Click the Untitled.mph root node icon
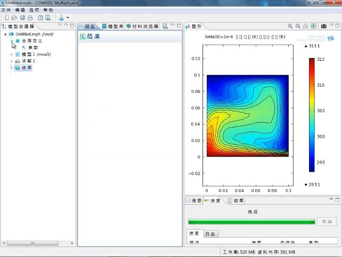 [x=11, y=34]
